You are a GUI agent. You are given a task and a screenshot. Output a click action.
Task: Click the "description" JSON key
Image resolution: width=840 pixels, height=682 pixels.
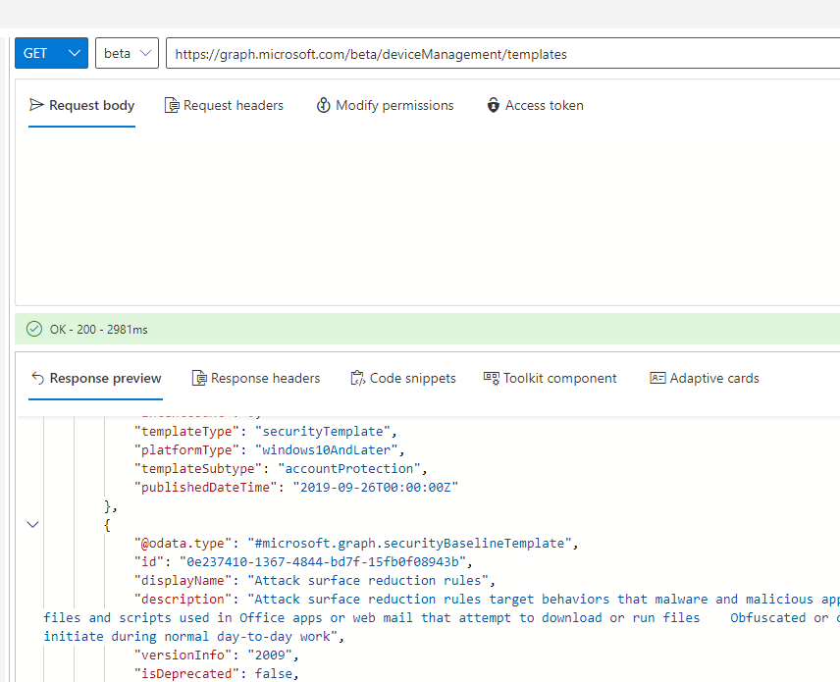[x=183, y=599]
